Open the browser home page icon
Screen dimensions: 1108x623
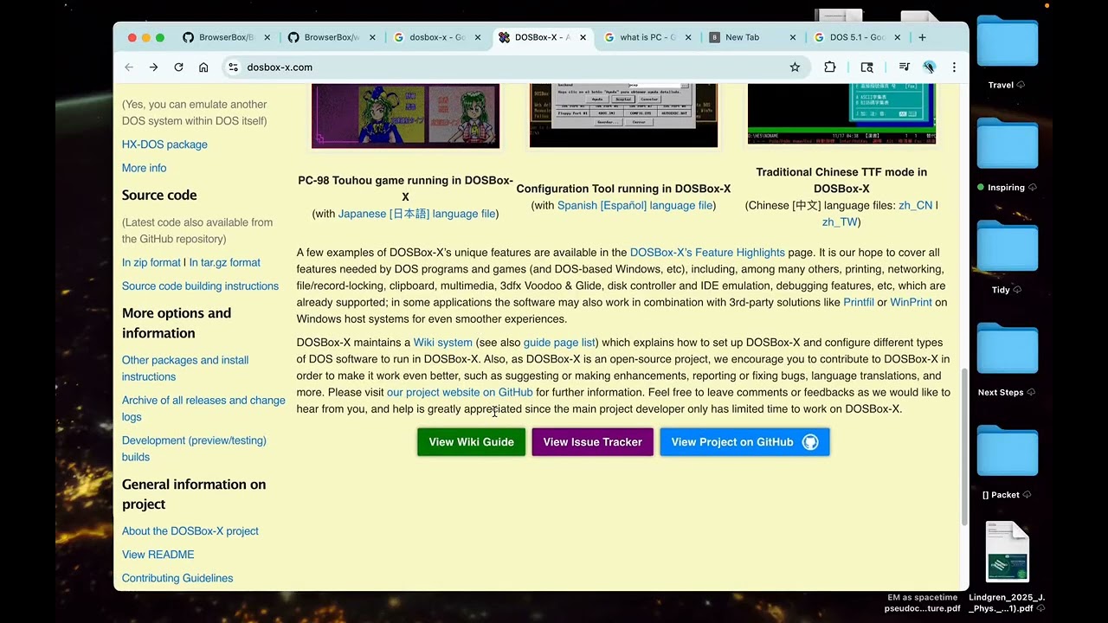click(x=203, y=67)
